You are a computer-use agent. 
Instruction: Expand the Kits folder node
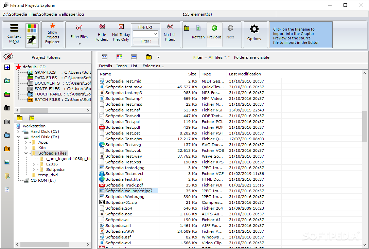coord(26,148)
